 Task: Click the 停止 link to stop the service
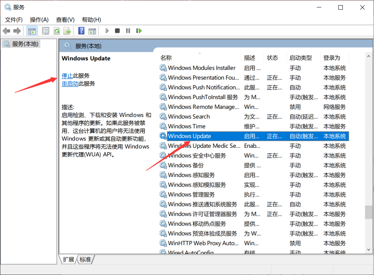click(x=67, y=76)
